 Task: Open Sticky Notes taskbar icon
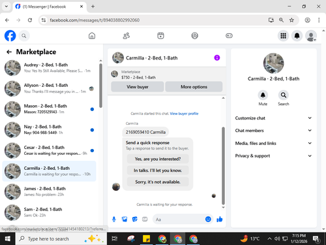(x=146, y=238)
